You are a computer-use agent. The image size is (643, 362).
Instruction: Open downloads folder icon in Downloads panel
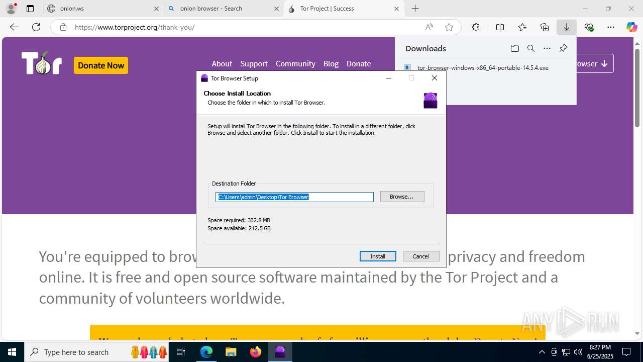point(514,48)
